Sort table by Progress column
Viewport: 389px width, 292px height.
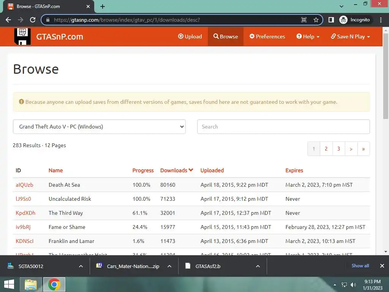(143, 170)
